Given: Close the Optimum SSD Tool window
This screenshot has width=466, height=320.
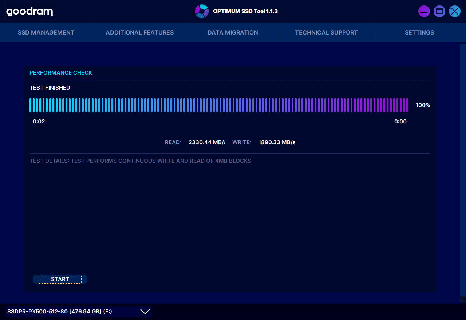Looking at the screenshot, I should click(x=454, y=12).
